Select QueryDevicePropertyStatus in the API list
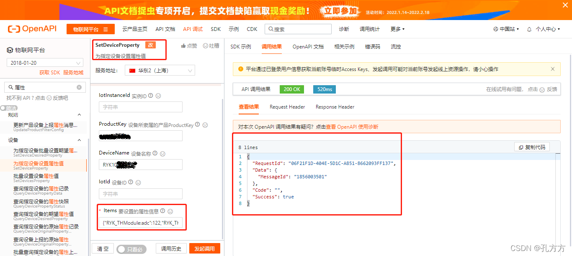The width and height of the screenshot is (572, 256). click(41, 203)
